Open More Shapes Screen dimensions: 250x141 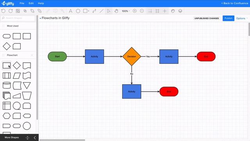pos(12,137)
